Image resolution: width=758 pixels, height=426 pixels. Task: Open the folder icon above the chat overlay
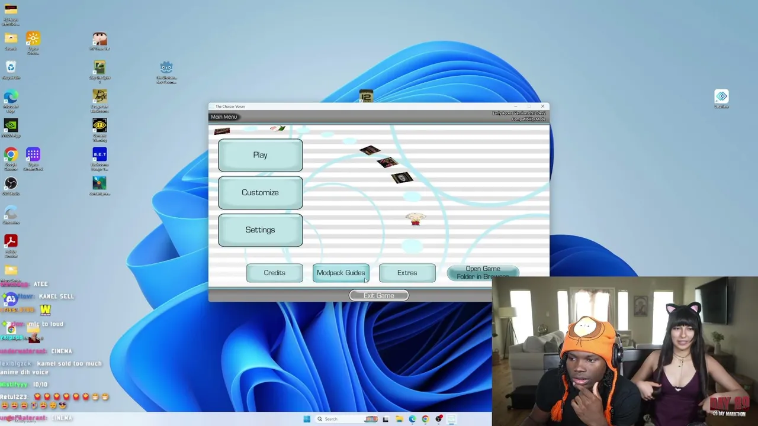pyautogui.click(x=11, y=270)
